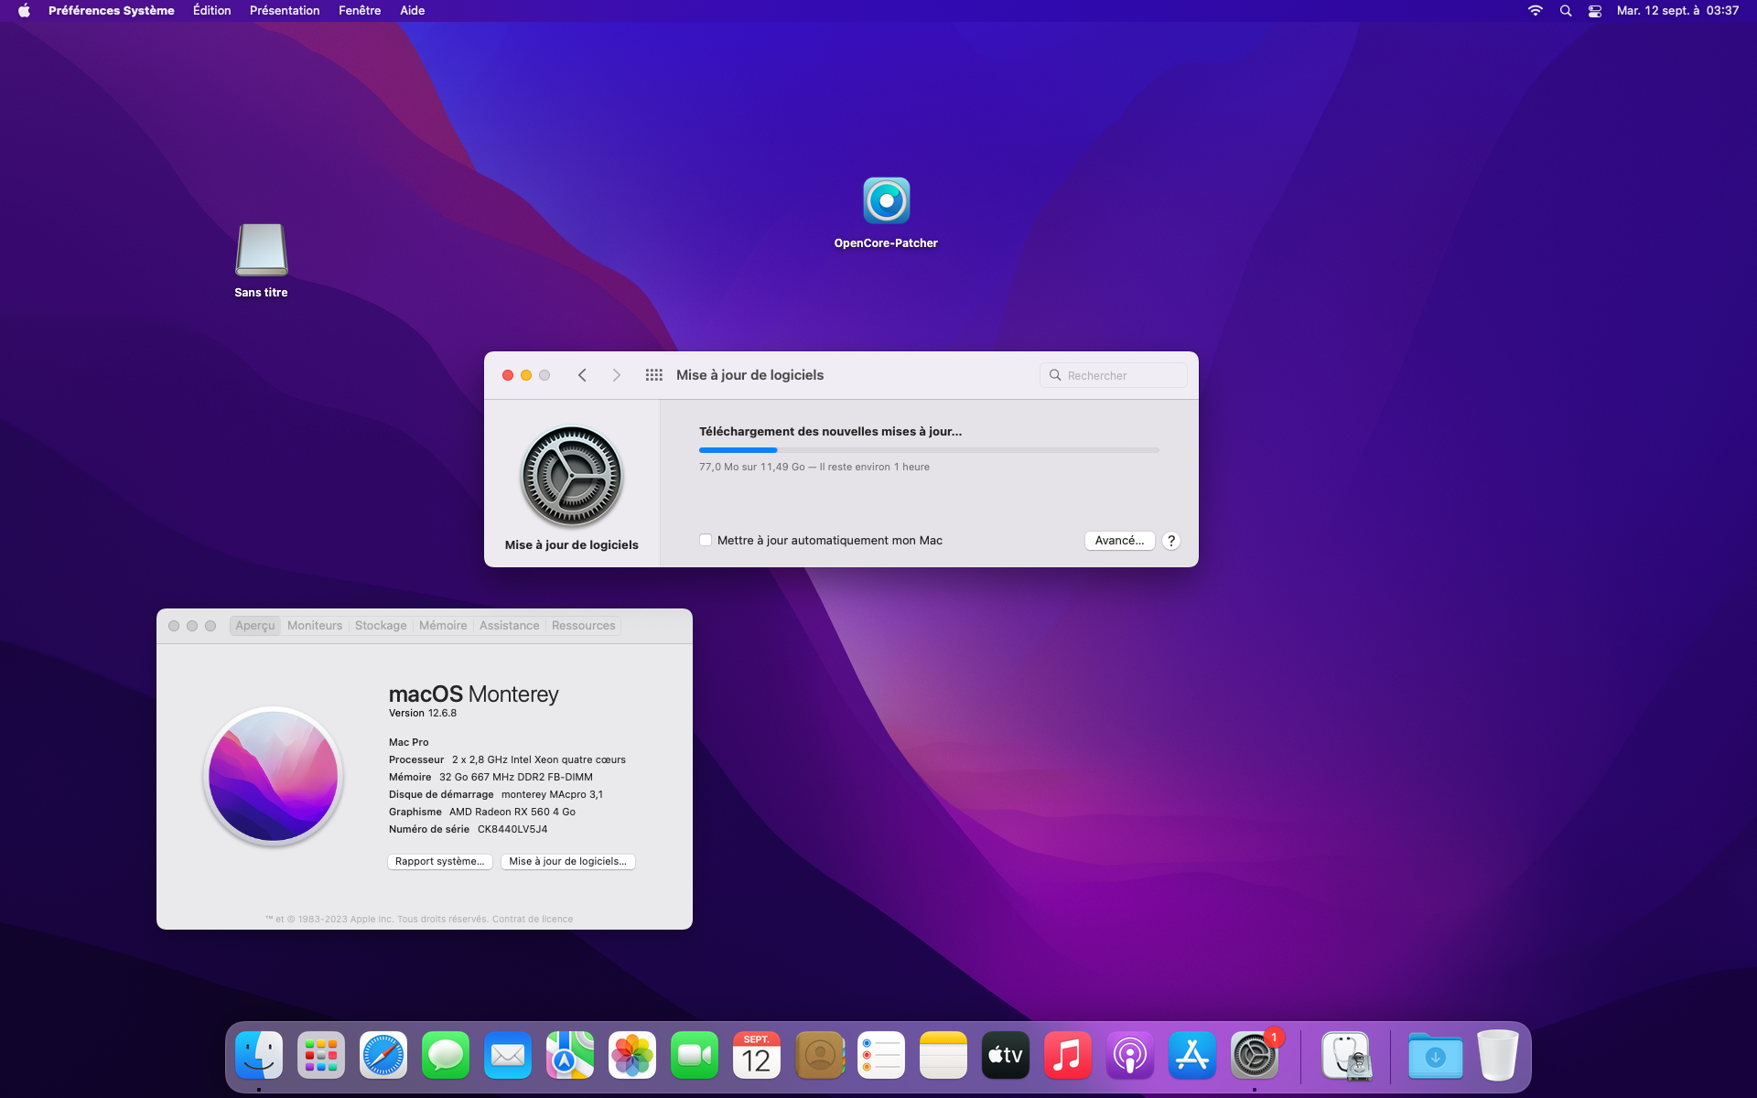This screenshot has width=1757, height=1098.
Task: Open Control Center in menu bar
Action: coord(1595,11)
